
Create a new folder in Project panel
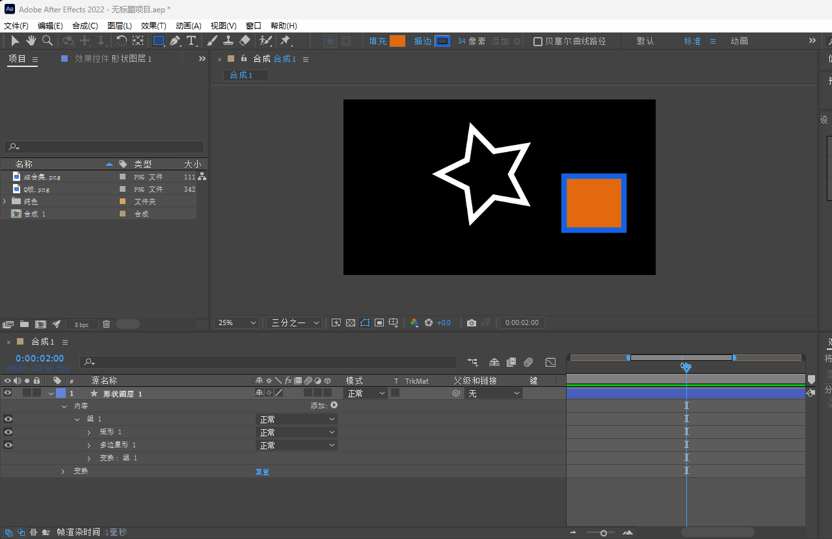click(x=24, y=324)
